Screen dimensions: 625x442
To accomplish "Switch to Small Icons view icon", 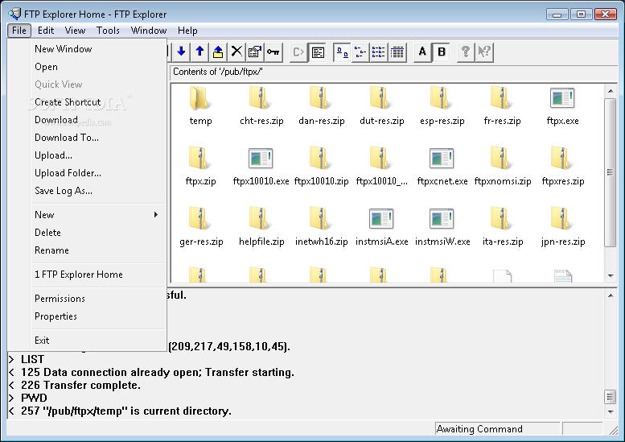I will pos(360,52).
